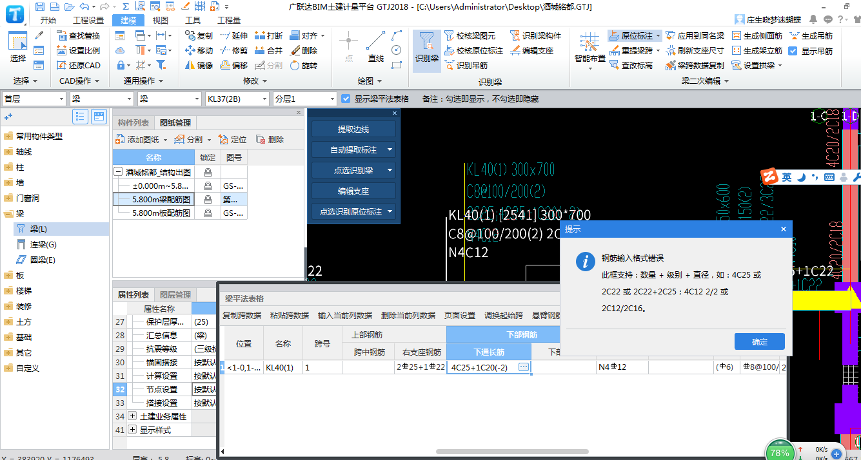Click the undo arrow in the quick access toolbar
The image size is (861, 460).
pos(83,6)
